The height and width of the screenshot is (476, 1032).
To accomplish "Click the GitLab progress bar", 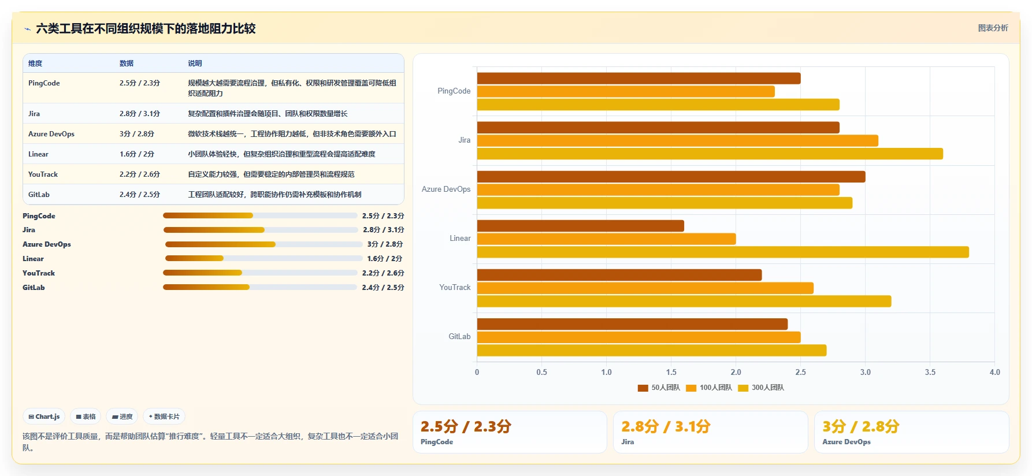I will tap(260, 287).
